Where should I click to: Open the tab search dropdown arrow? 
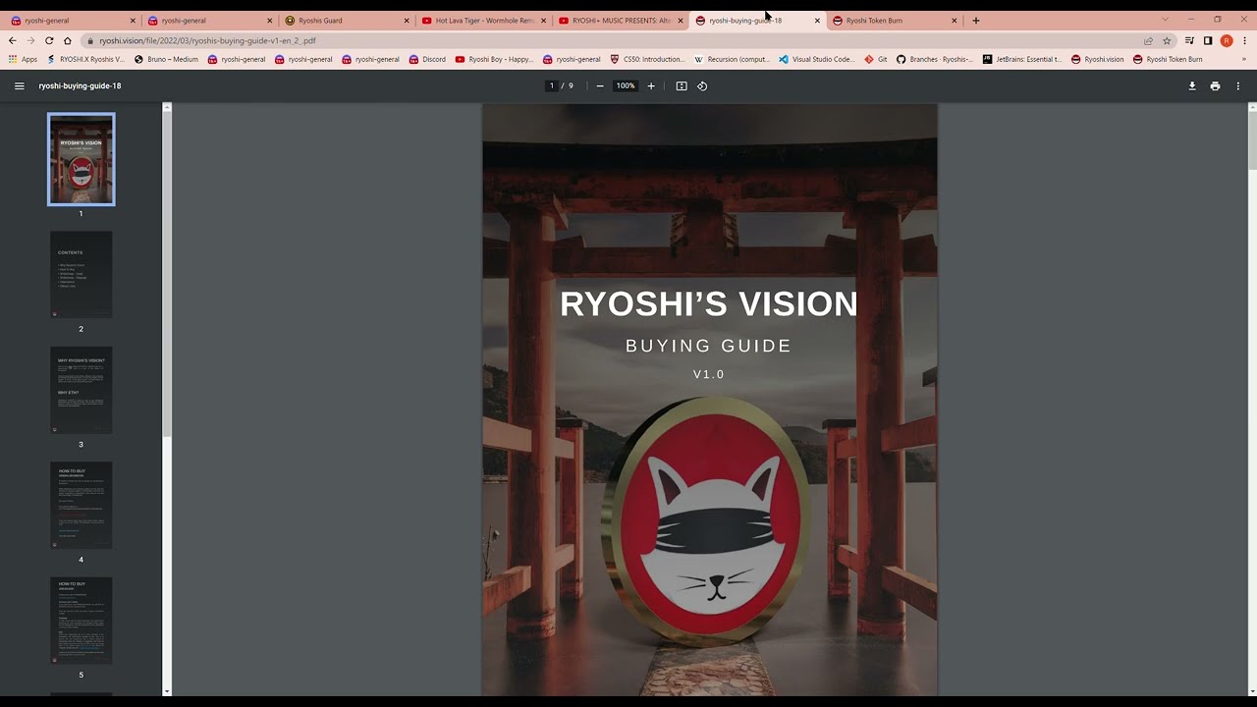(x=1165, y=20)
